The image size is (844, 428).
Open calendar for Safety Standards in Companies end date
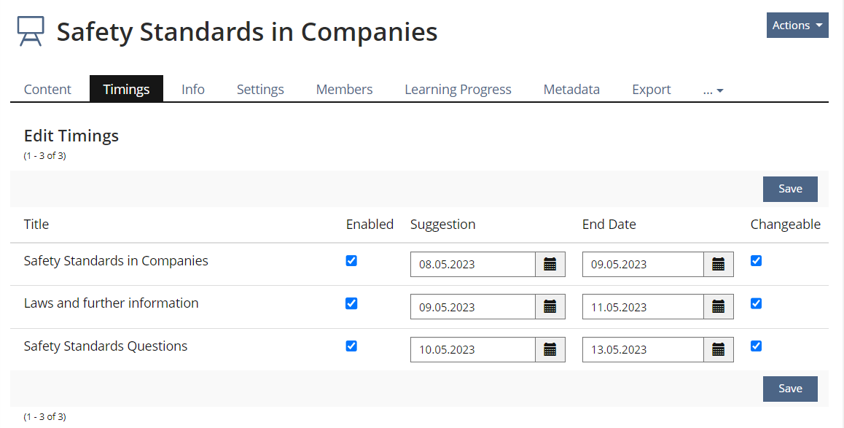coord(719,264)
